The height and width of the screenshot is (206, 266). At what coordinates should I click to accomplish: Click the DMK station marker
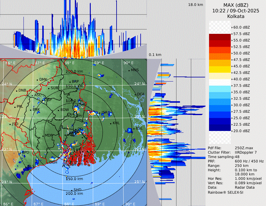[37, 80]
